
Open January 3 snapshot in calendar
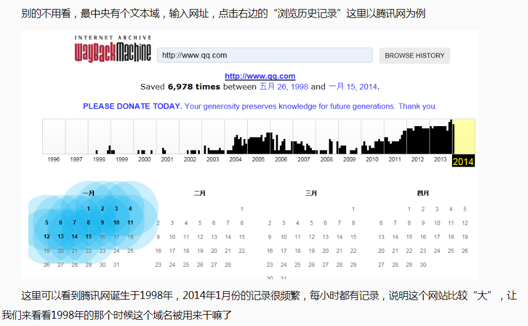[x=117, y=208]
